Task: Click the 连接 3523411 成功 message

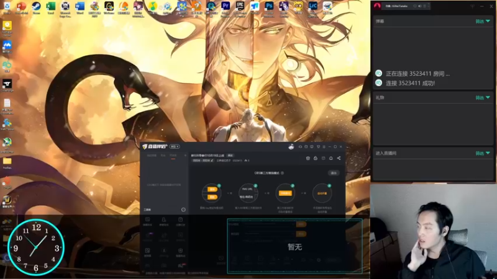Action: click(x=410, y=83)
